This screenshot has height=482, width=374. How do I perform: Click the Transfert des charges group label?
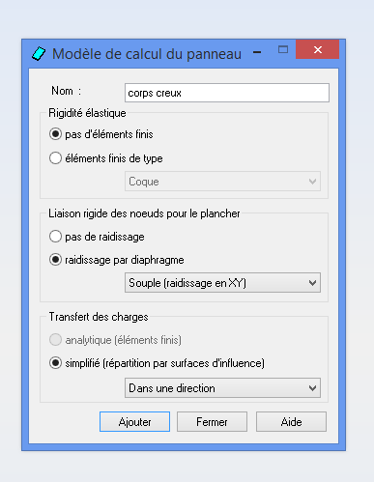[x=99, y=317]
